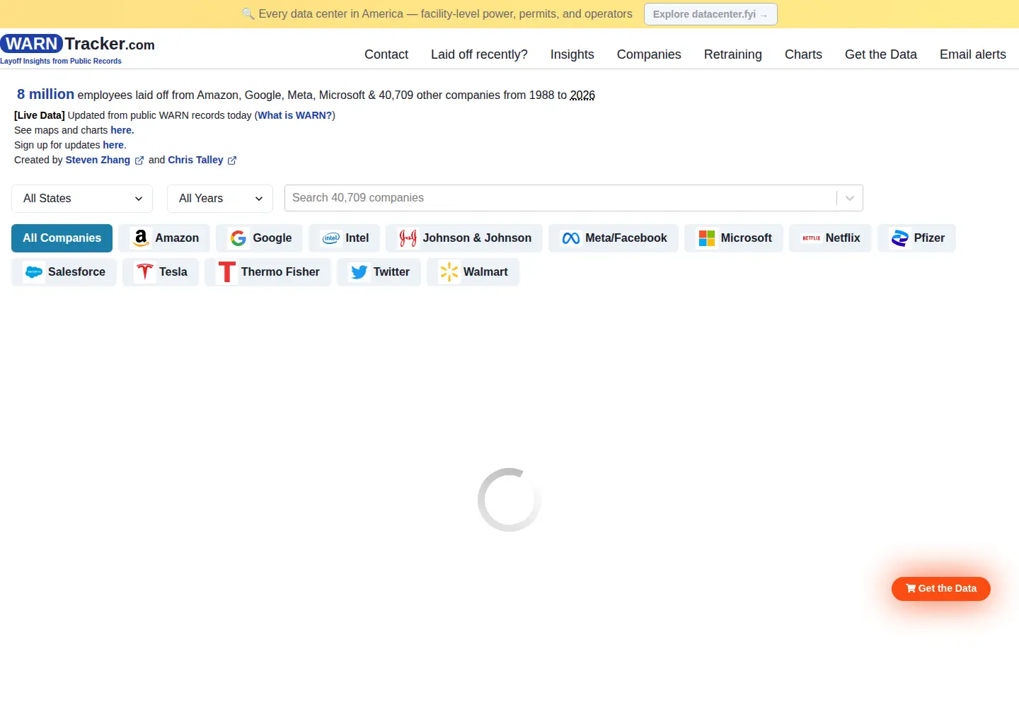Select the Pfizer filter chip
The image size is (1019, 707).
point(917,238)
